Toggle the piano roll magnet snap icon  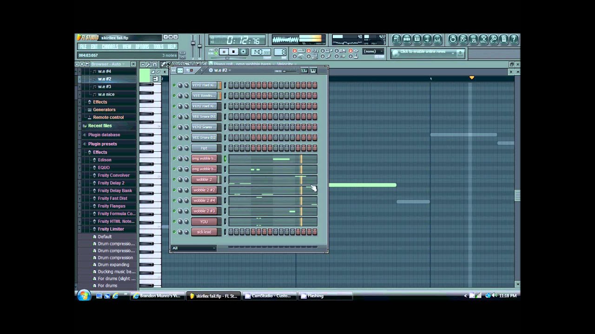point(155,64)
